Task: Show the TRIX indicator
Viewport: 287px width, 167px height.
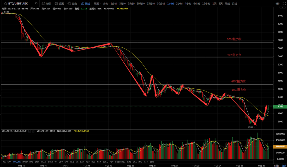Action: tap(43, 162)
